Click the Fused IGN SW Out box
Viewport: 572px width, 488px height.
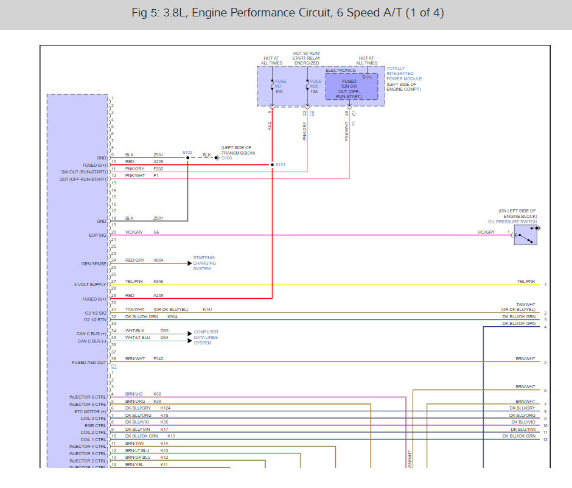tap(352, 86)
